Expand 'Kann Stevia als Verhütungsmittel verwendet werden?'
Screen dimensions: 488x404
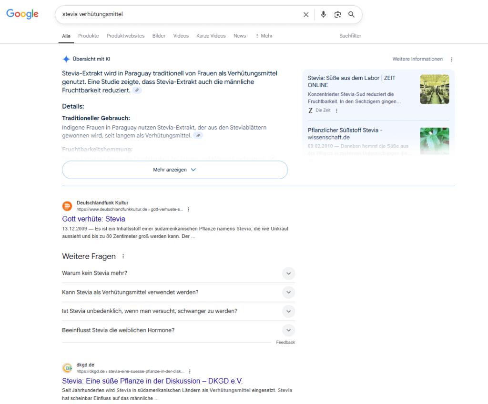point(178,292)
